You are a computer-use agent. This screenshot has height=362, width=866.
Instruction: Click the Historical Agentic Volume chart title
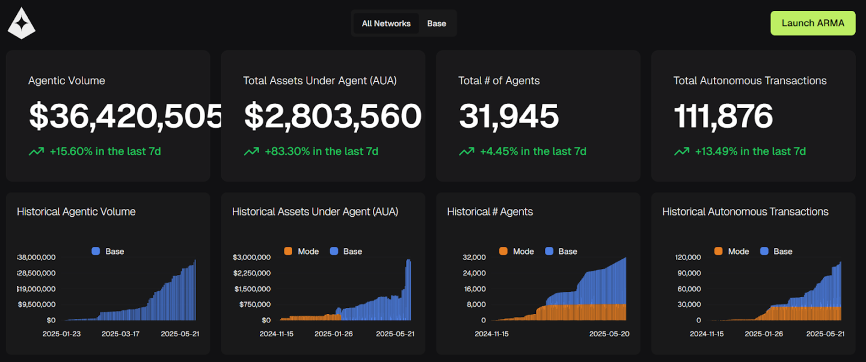(x=76, y=212)
